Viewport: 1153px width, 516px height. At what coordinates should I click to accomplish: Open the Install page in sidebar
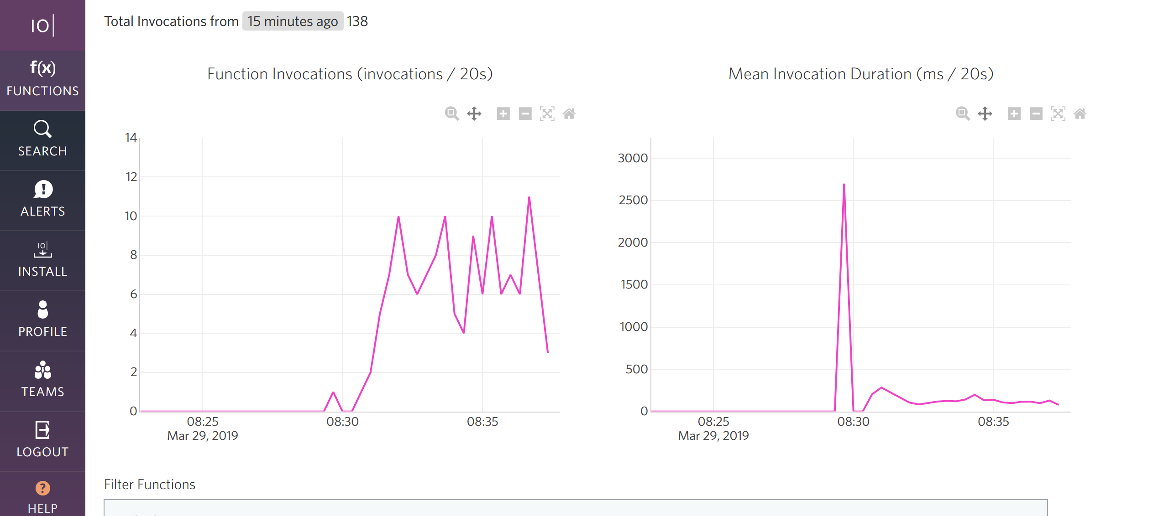[42, 261]
